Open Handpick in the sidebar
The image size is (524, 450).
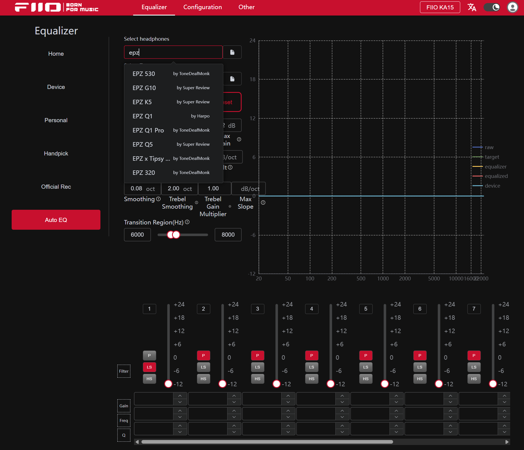point(56,154)
